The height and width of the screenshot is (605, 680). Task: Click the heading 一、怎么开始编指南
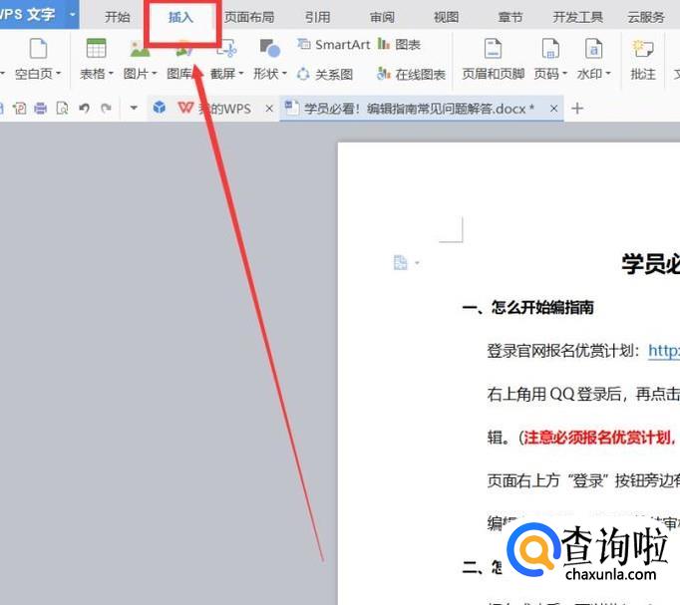(527, 307)
